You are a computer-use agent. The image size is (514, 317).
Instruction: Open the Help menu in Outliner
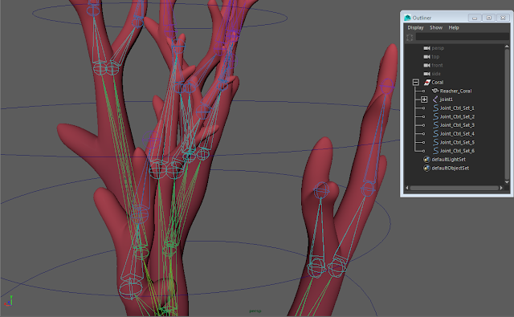coord(454,28)
